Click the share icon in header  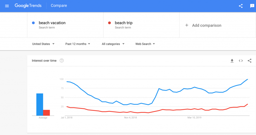241,6
